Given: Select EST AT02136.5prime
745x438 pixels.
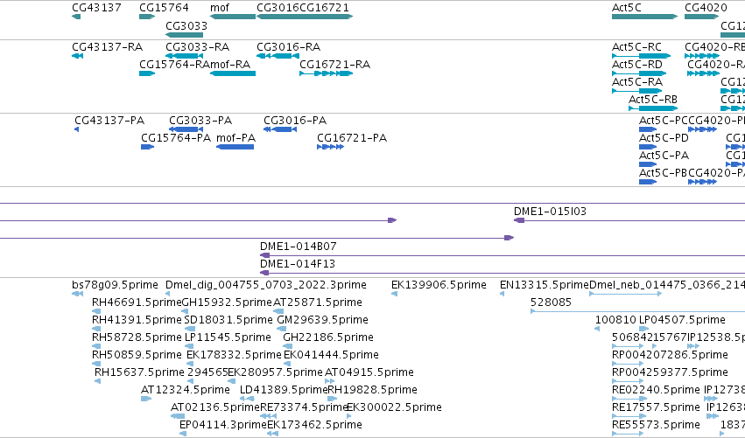Looking at the screenshot, I should coord(178,417).
